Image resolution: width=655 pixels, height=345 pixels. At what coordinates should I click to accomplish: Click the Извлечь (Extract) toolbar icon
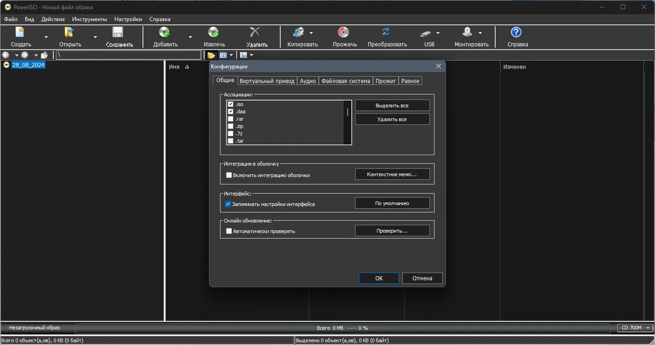(214, 33)
